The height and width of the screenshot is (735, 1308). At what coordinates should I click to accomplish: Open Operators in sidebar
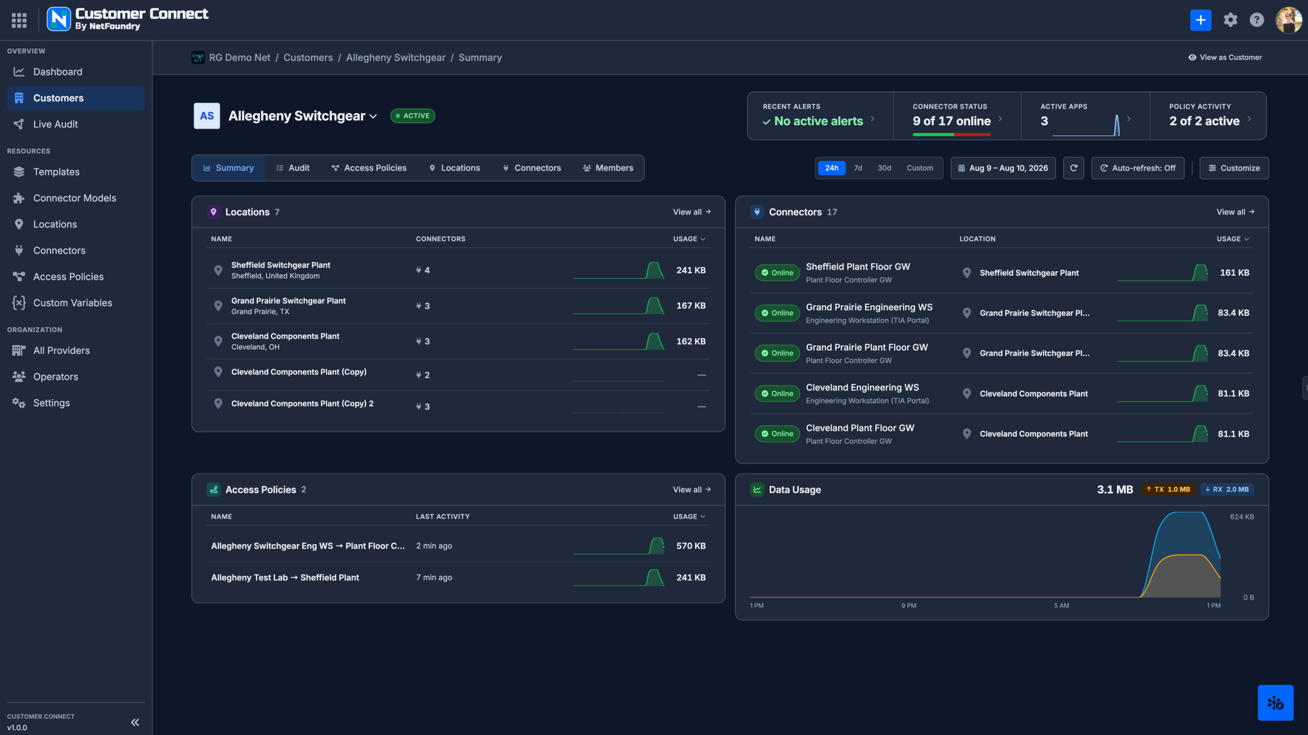[x=76, y=377]
